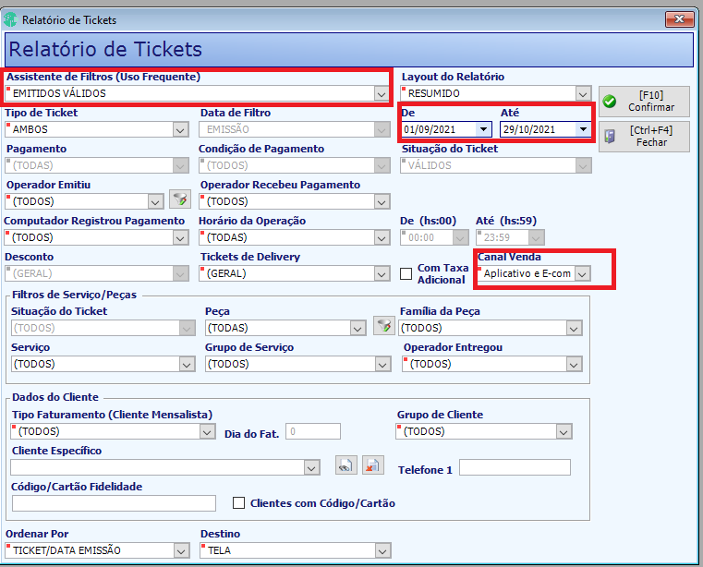Confirm the report with F10 Confirmar

644,102
